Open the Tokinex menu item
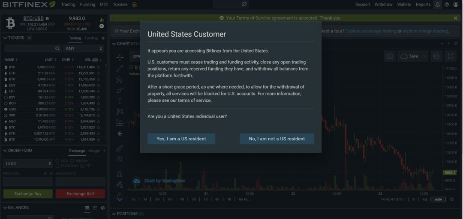 [x=120, y=4]
